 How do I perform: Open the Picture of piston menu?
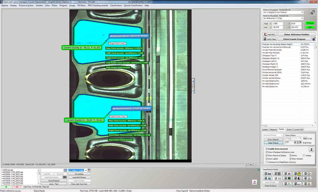(26, 5)
